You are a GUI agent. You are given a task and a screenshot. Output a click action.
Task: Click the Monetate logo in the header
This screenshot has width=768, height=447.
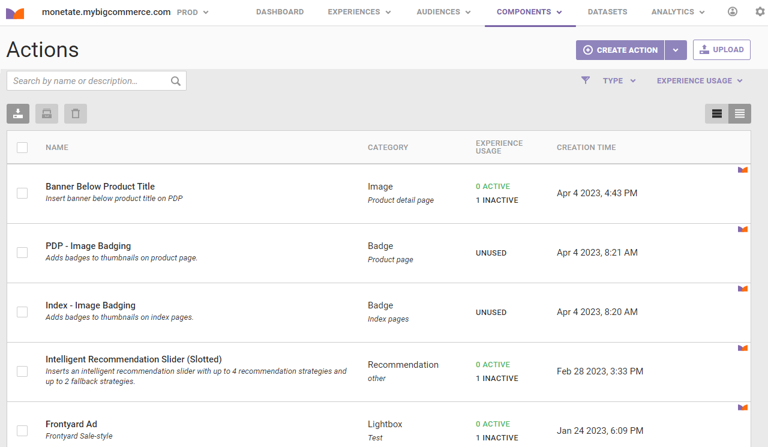[x=15, y=13]
